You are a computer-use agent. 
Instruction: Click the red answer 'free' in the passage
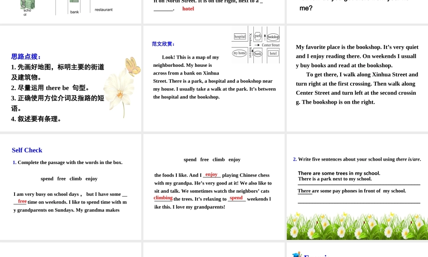pyautogui.click(x=22, y=201)
